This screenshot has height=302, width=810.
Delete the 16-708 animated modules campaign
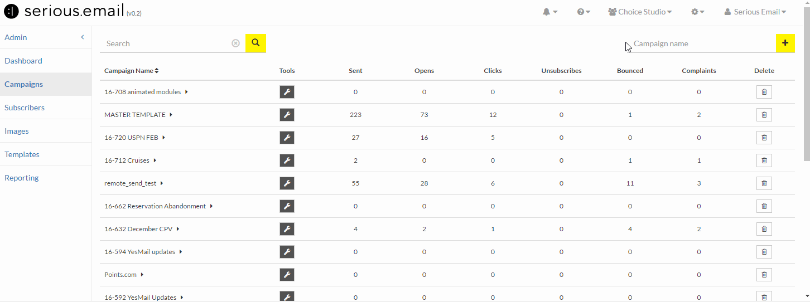click(x=764, y=92)
